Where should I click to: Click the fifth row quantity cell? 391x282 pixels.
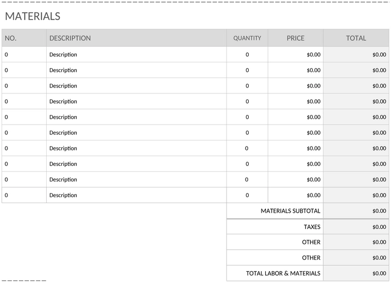click(247, 117)
